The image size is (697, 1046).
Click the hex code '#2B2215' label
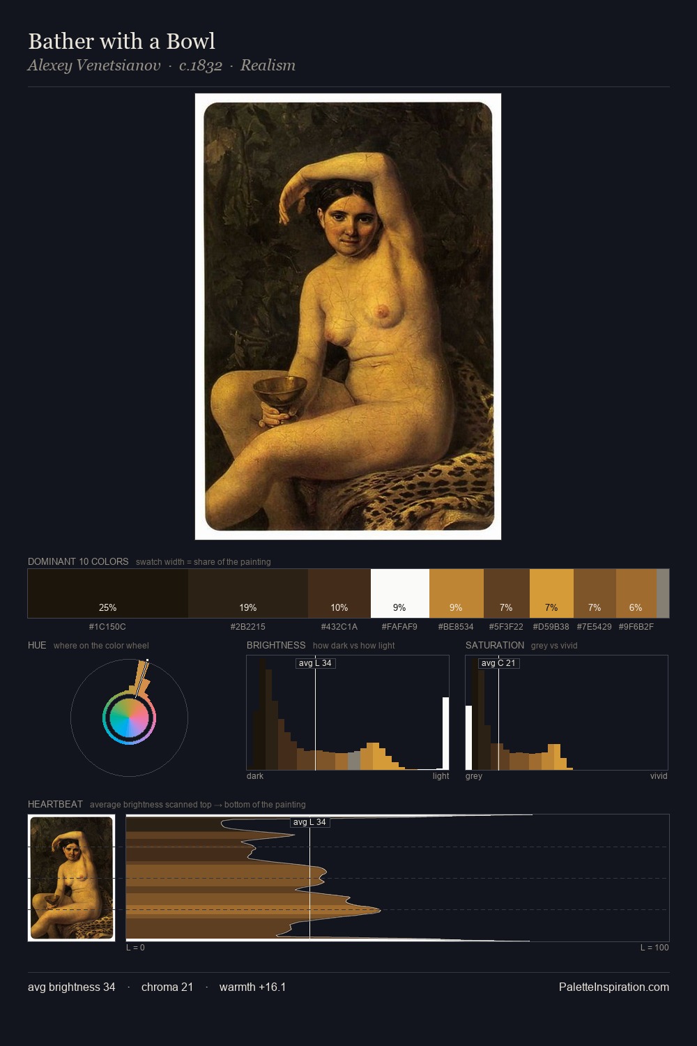point(248,627)
